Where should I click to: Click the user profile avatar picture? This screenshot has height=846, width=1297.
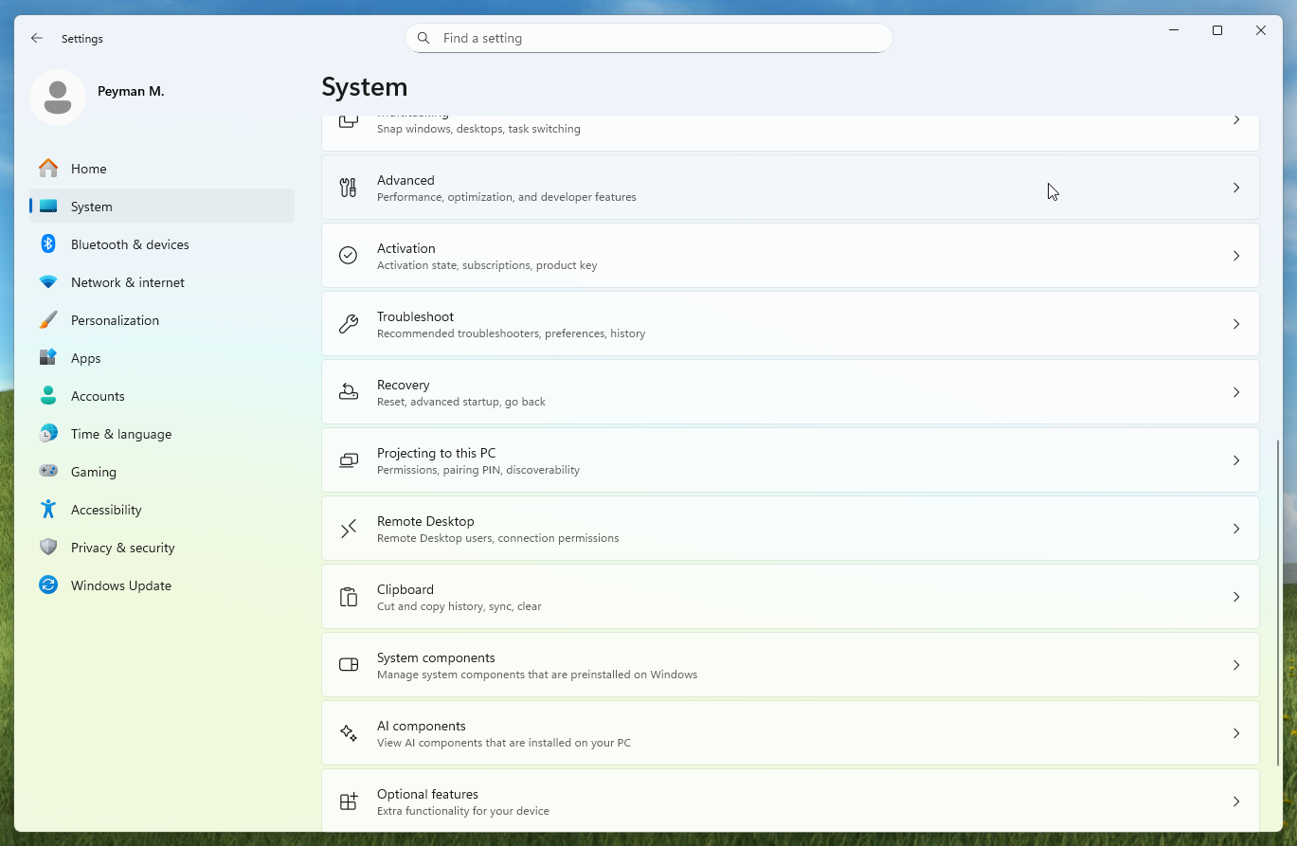(x=58, y=98)
